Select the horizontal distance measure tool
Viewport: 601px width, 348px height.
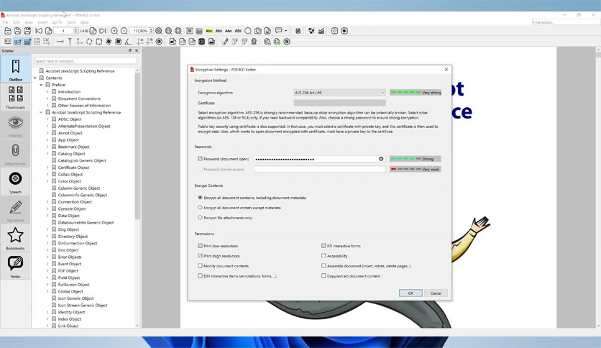pyautogui.click(x=60, y=42)
